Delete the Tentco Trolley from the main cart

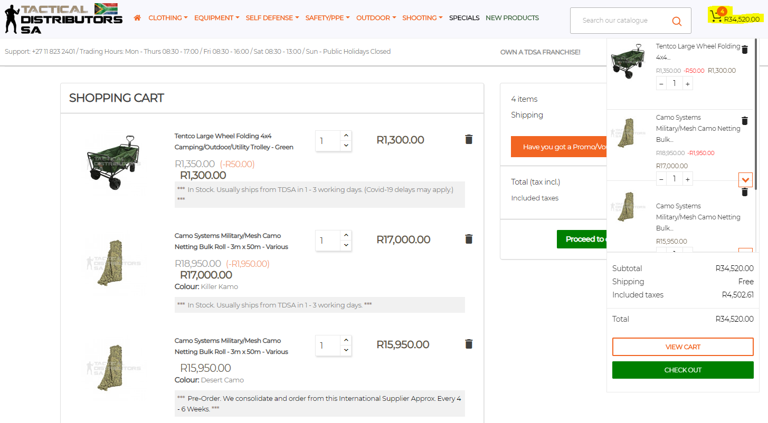pyautogui.click(x=469, y=139)
